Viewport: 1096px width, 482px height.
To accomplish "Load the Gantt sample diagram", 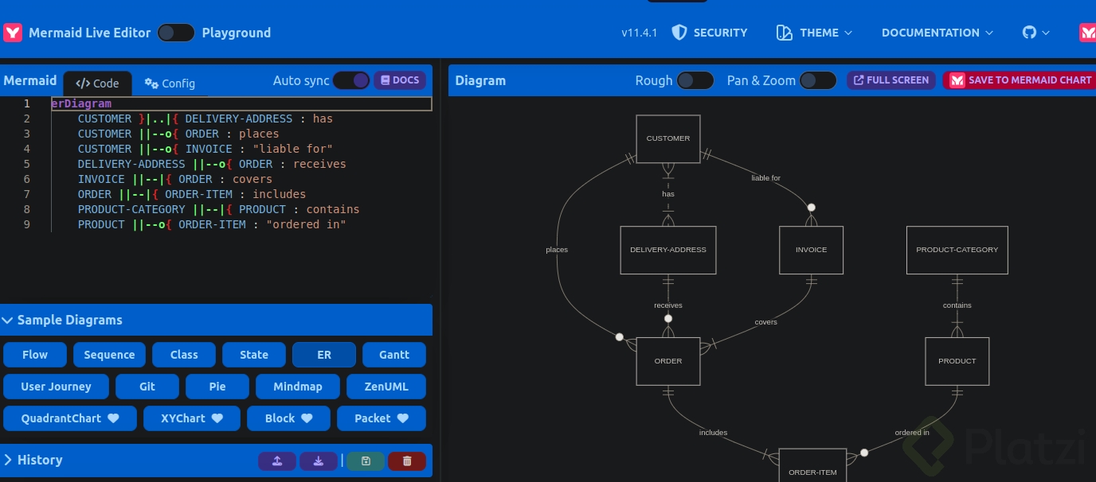I will point(394,355).
